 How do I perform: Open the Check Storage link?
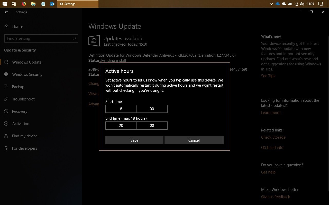point(273,137)
